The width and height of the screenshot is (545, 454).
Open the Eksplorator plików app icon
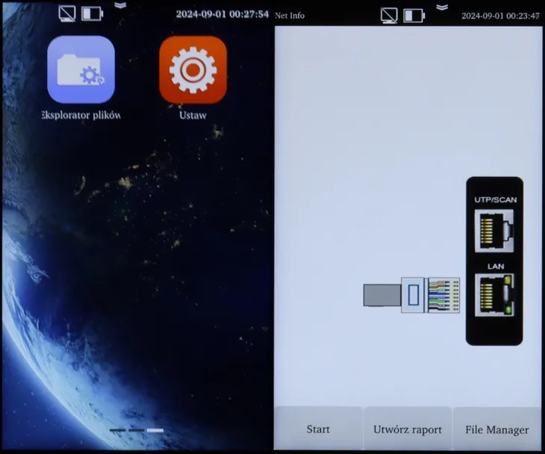click(x=81, y=69)
